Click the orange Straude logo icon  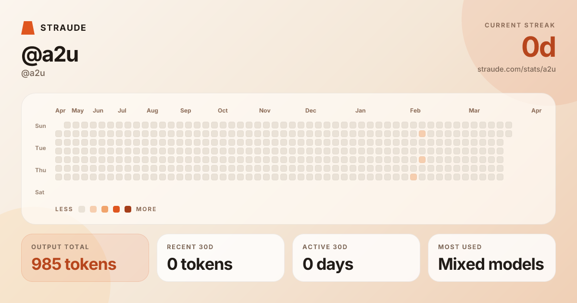[x=28, y=28]
